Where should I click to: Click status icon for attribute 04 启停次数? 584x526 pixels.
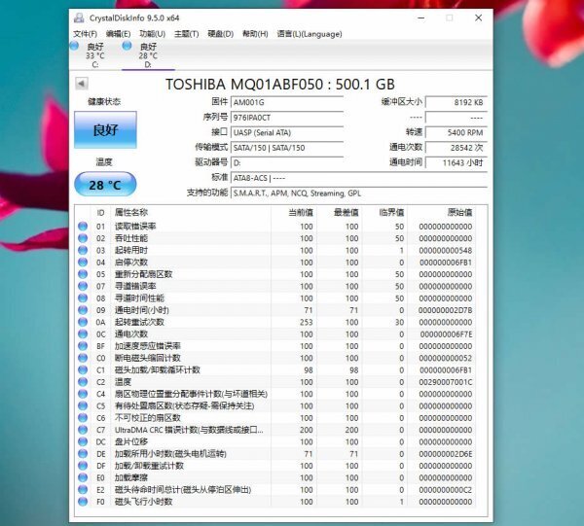(83, 262)
